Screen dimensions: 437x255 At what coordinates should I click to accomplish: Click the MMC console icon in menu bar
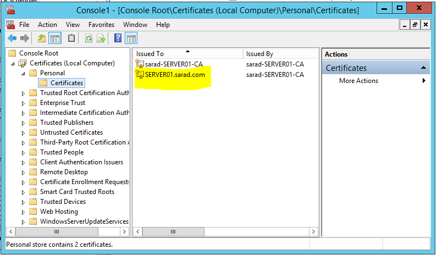(x=10, y=25)
